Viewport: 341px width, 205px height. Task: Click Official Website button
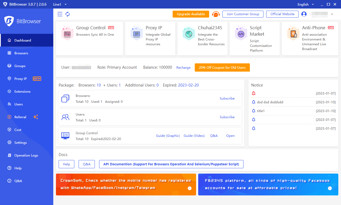(x=282, y=14)
